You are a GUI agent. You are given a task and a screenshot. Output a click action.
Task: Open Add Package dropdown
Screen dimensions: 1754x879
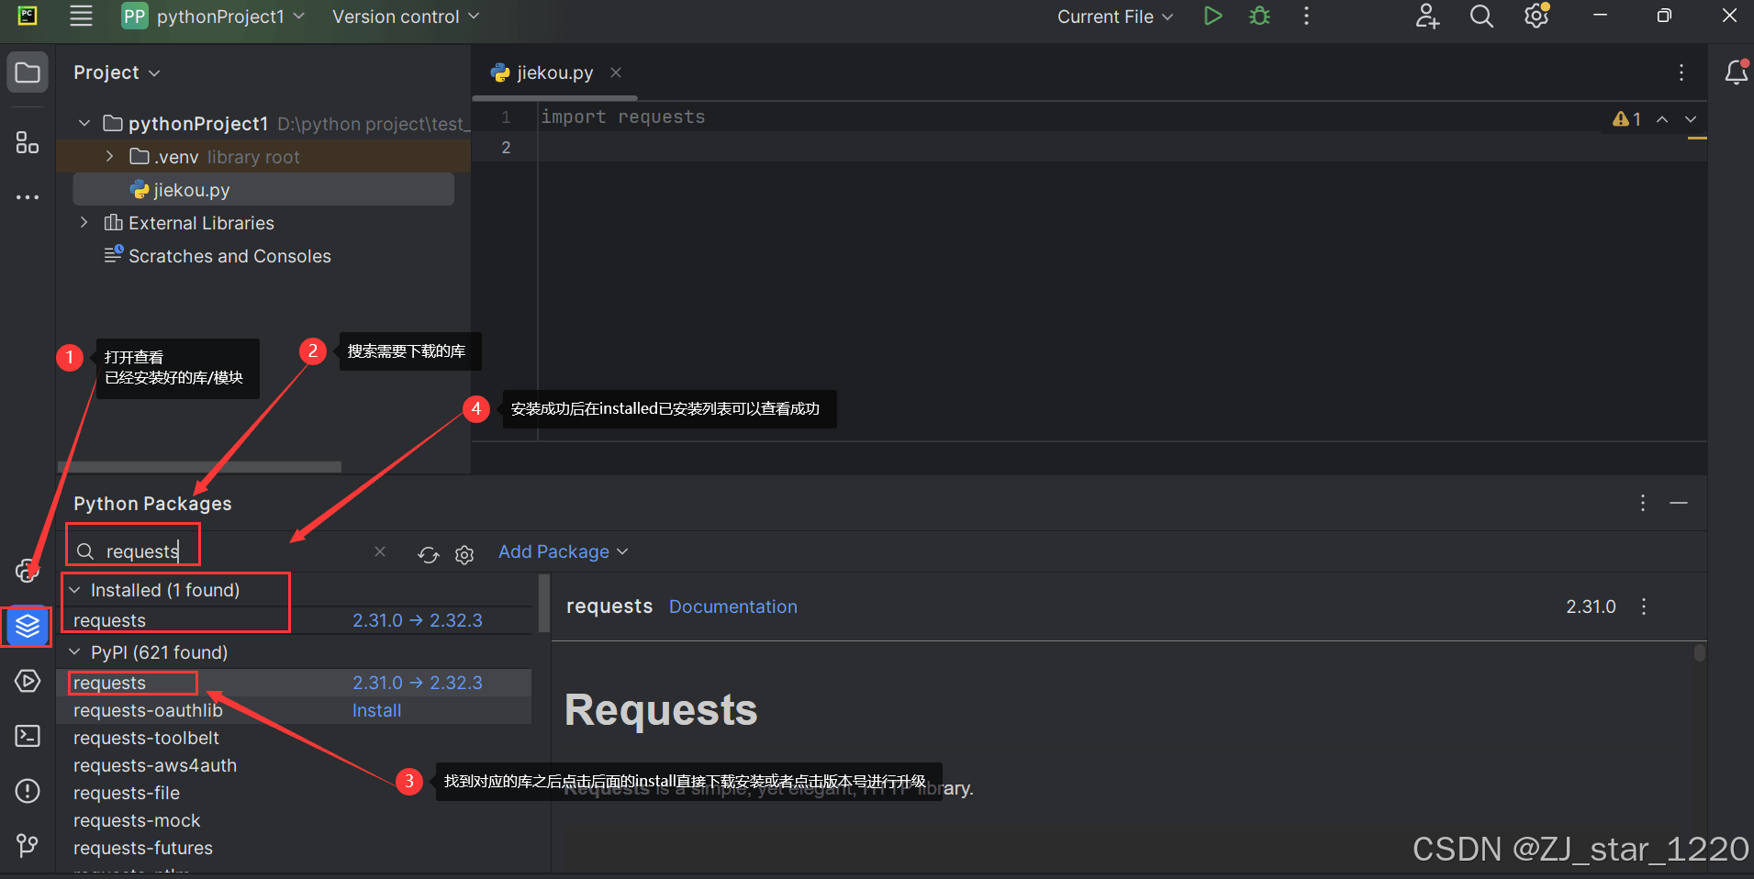tap(563, 551)
